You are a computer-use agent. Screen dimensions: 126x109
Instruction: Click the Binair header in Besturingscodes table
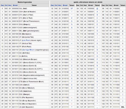[x=15, y=5]
